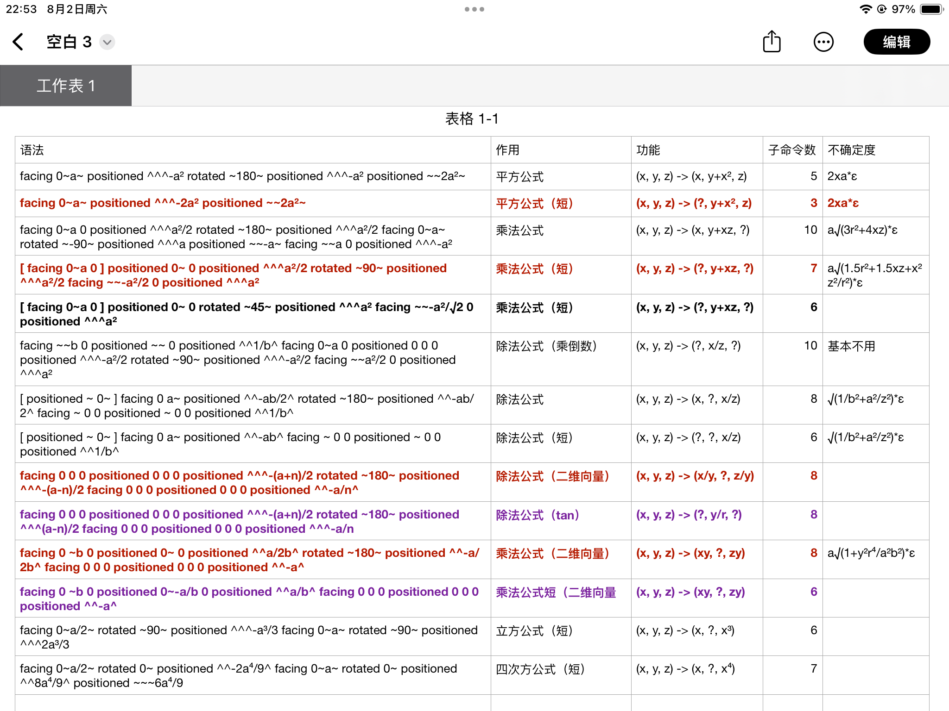Tap the battery indicator in status bar
This screenshot has height=711, width=949.
click(x=931, y=9)
